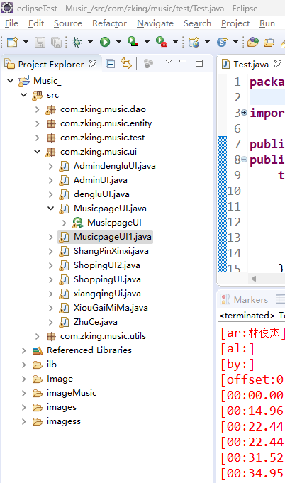This screenshot has height=483, width=285.
Task: Open the Debug dropdown arrow
Action: click(x=90, y=42)
